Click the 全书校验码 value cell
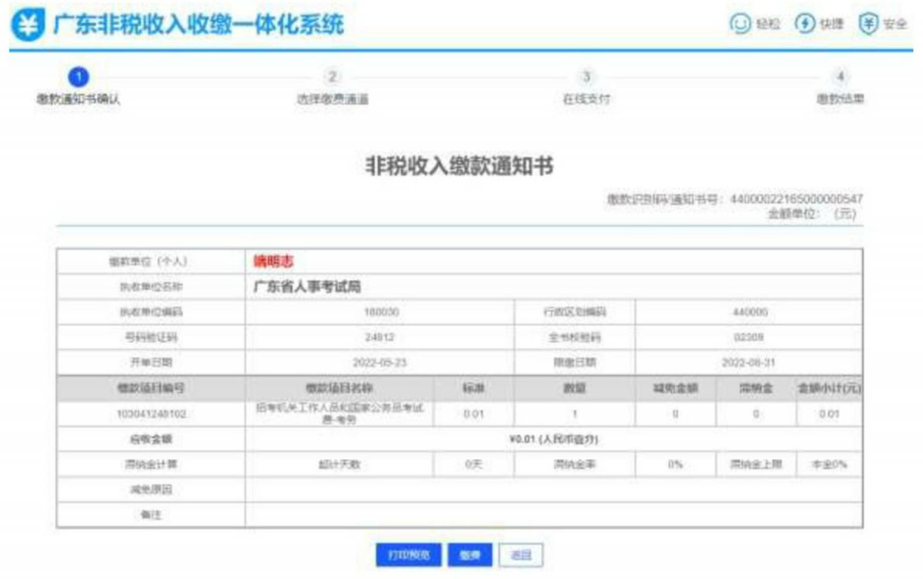The image size is (923, 579). 749,337
